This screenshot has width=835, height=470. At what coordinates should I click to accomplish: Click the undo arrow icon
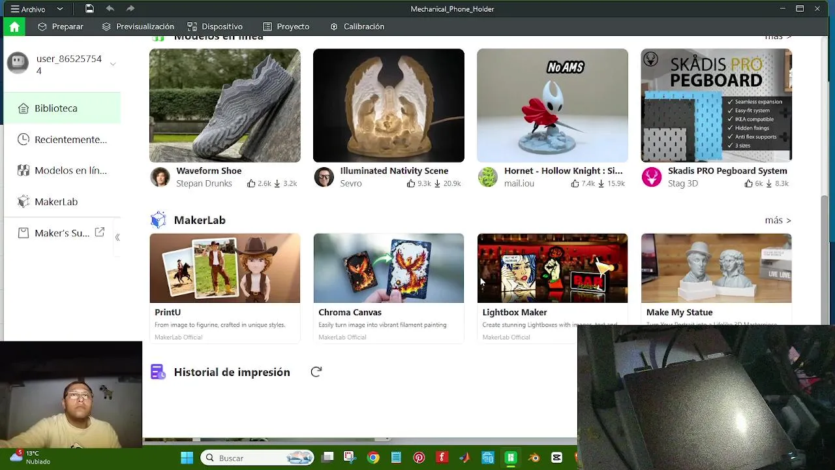pyautogui.click(x=110, y=8)
